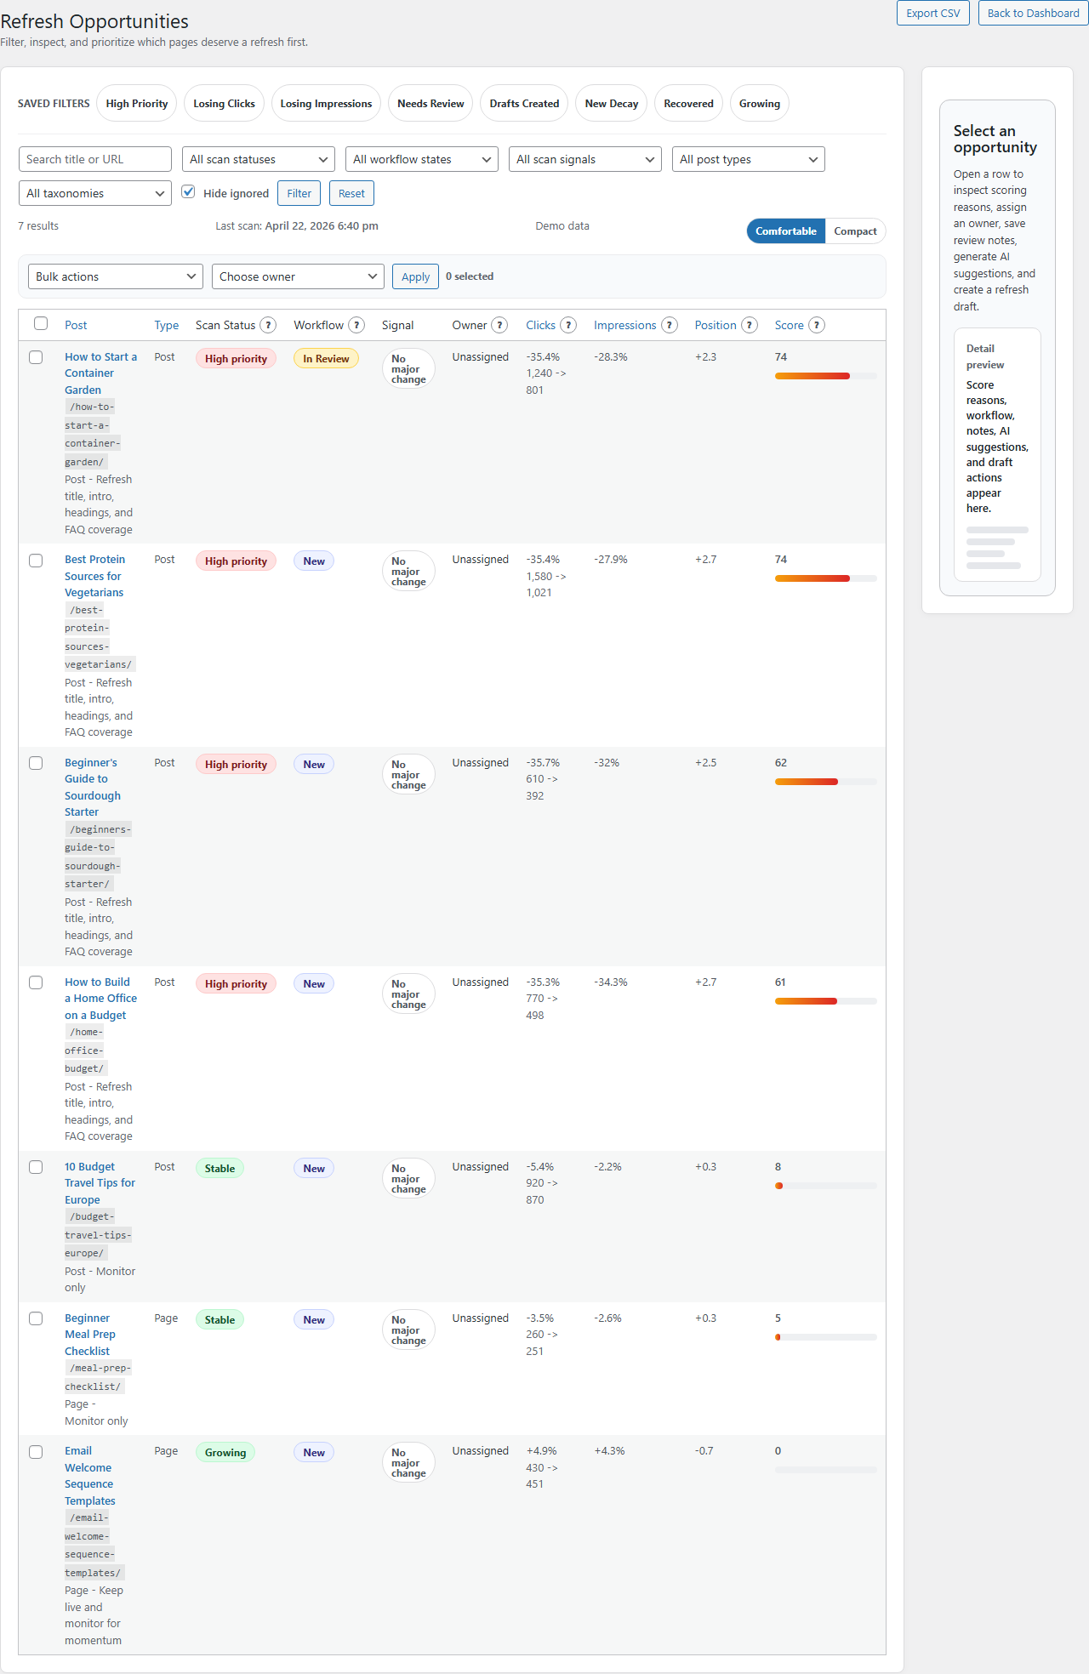Reset the filters
Image resolution: width=1089 pixels, height=1674 pixels.
[351, 193]
